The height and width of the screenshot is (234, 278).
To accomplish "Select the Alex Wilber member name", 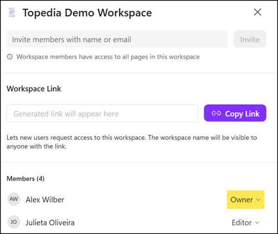I will pos(45,200).
